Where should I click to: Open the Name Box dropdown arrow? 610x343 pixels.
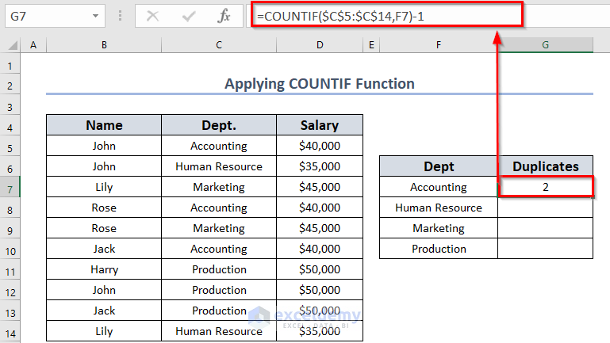(96, 15)
